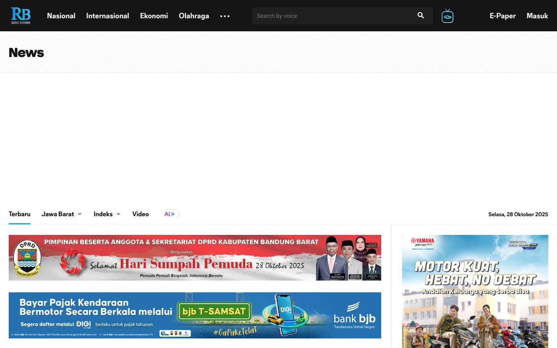This screenshot has width=557, height=348.
Task: Select the Ekonomi section
Action: pos(154,16)
